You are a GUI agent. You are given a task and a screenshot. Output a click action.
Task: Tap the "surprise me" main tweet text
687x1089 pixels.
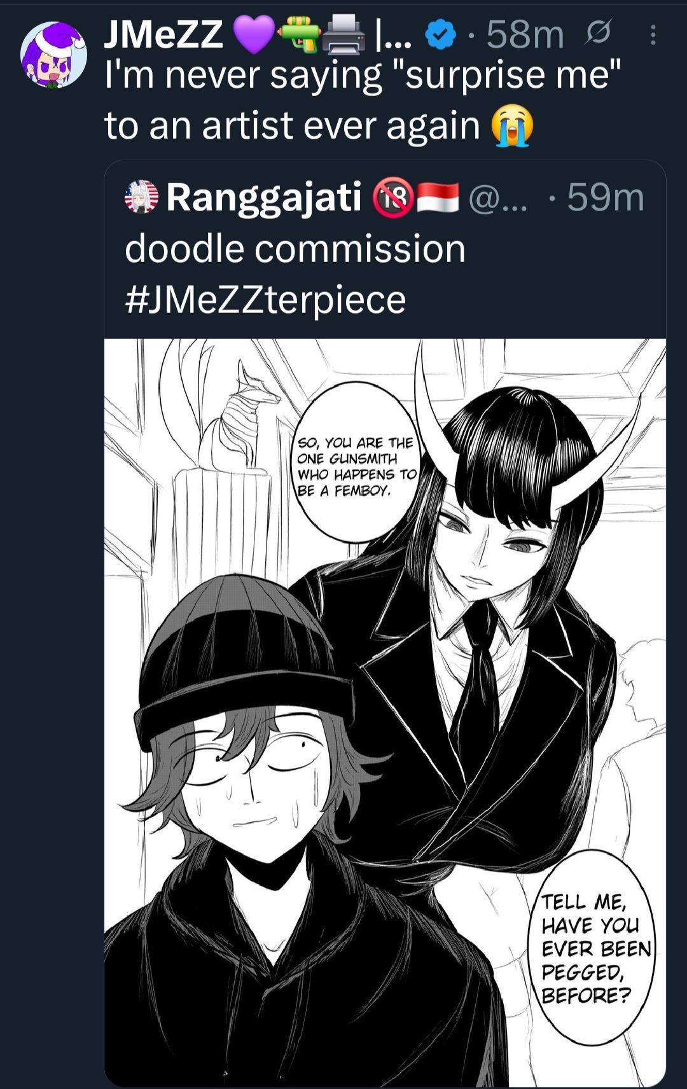pos(363,76)
